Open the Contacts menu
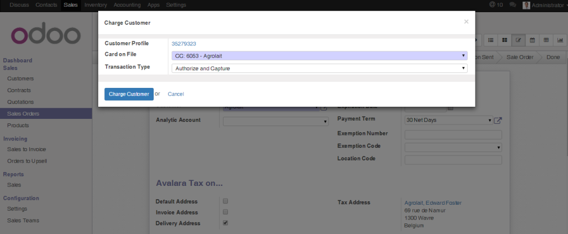The width and height of the screenshot is (568, 234). coord(47,5)
